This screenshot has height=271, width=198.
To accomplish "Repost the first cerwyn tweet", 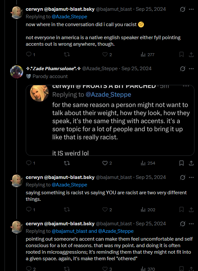I will pos(67,55).
